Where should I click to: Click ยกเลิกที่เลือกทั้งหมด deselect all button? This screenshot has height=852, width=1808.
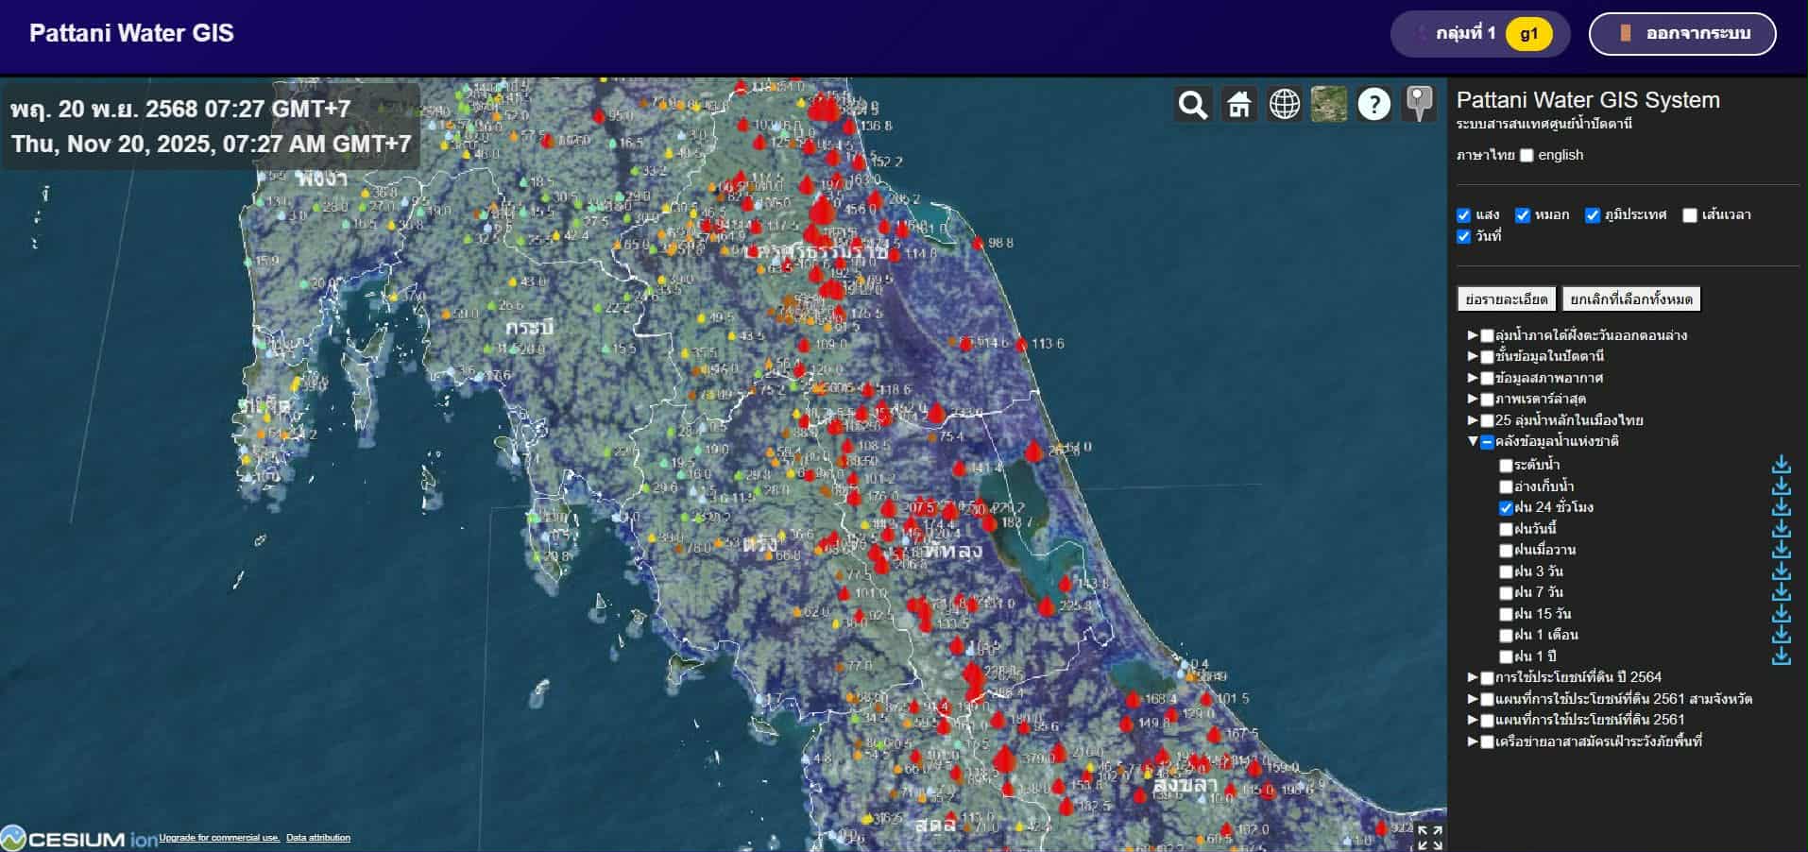pos(1631,299)
